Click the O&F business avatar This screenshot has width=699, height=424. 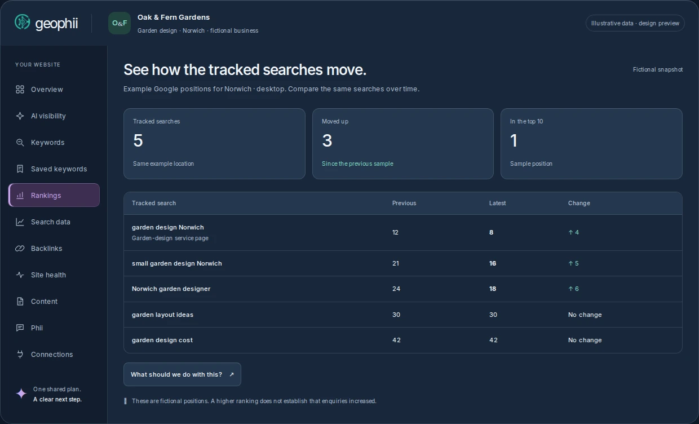pyautogui.click(x=120, y=23)
